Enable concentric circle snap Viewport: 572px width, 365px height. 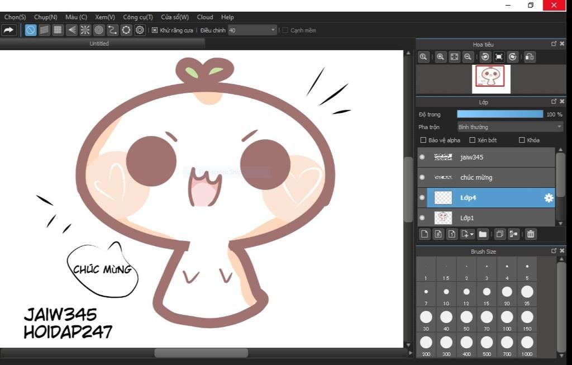[x=98, y=30]
